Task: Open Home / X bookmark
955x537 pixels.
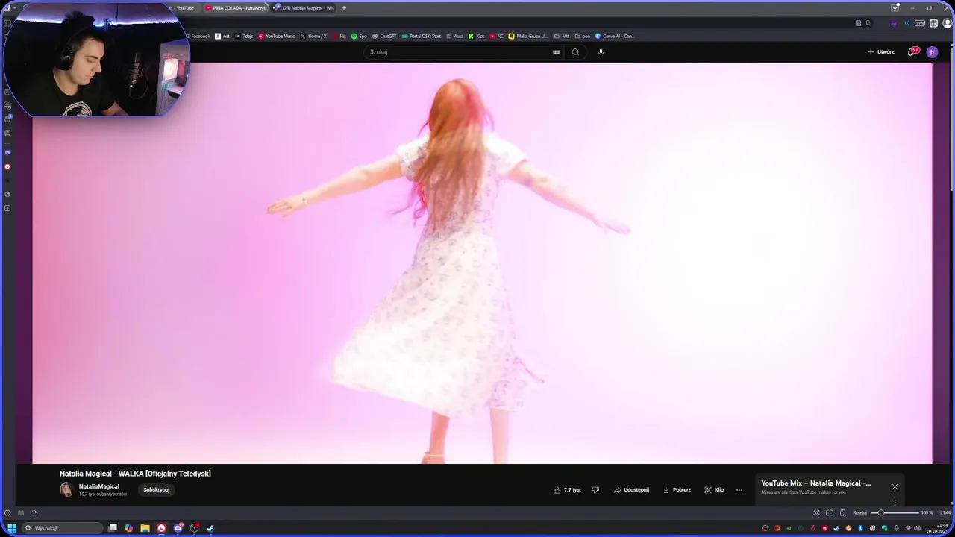Action: [x=313, y=36]
